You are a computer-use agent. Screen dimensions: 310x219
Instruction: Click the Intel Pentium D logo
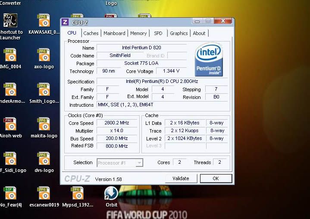coord(209,60)
